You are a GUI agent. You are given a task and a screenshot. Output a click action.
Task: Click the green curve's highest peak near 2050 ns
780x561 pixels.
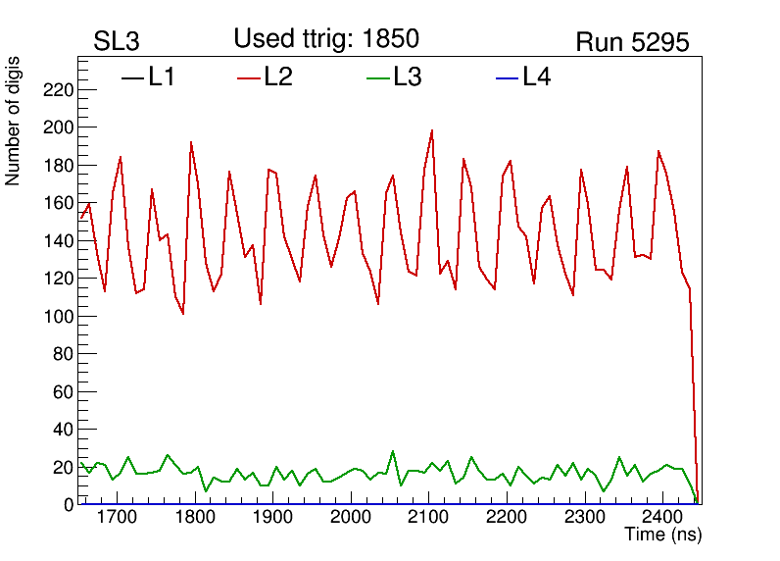point(393,452)
